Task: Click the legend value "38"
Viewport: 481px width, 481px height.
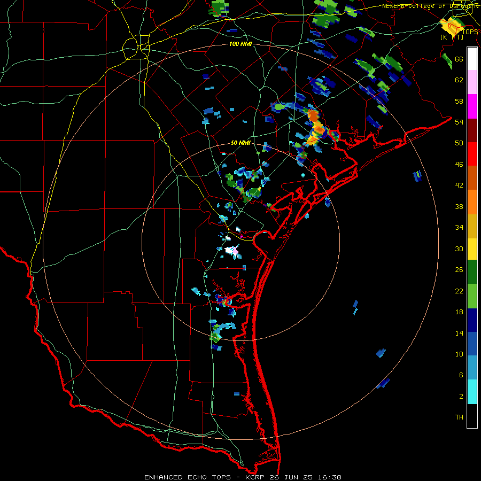Action: 459,206
